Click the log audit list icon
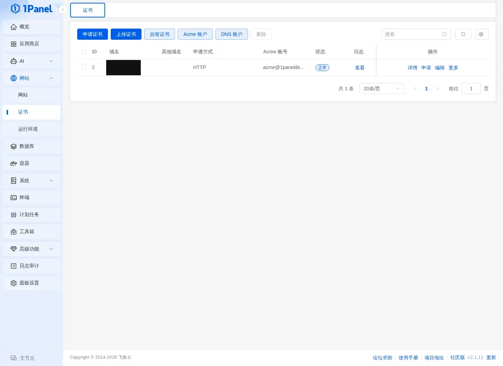The width and height of the screenshot is (503, 366). click(x=14, y=266)
